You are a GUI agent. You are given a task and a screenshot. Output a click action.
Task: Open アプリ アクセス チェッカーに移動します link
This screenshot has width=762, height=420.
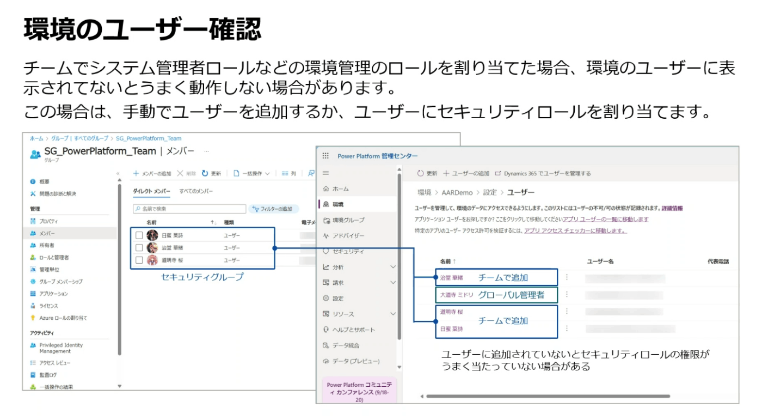click(x=575, y=230)
